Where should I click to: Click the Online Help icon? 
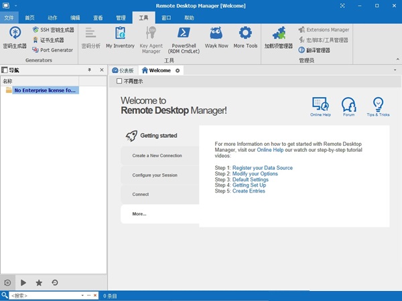pos(320,107)
